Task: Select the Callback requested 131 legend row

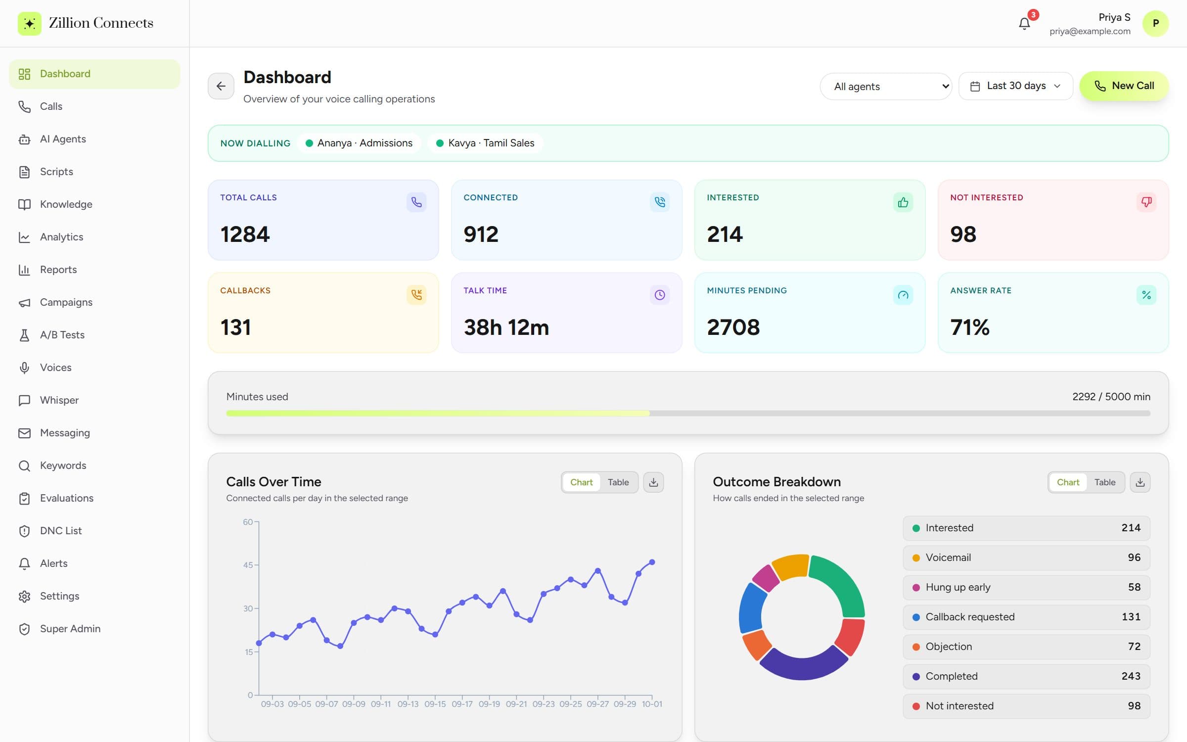Action: click(x=1026, y=617)
